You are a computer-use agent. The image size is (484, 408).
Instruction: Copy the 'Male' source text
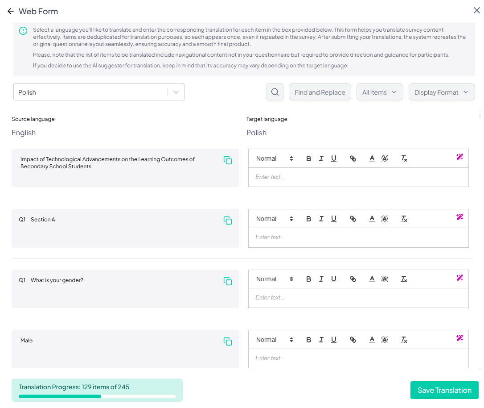pyautogui.click(x=228, y=341)
